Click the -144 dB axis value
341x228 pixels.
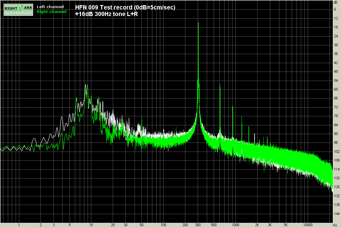coord(336,214)
